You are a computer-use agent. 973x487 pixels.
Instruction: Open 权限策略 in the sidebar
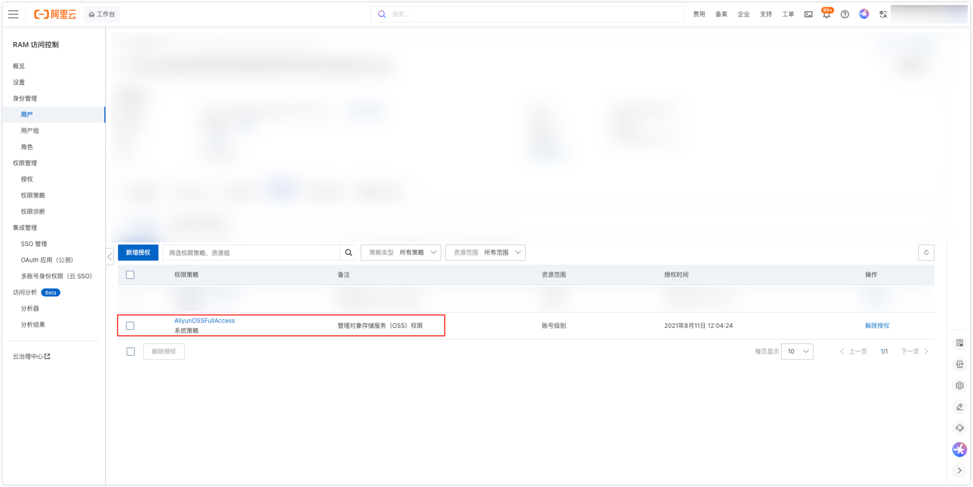click(x=33, y=196)
